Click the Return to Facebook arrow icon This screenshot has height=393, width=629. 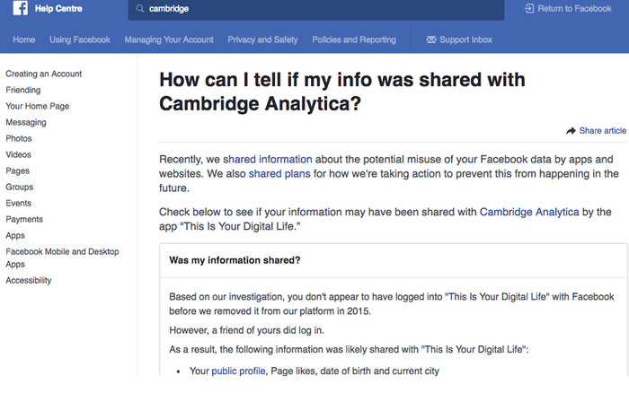tap(528, 9)
